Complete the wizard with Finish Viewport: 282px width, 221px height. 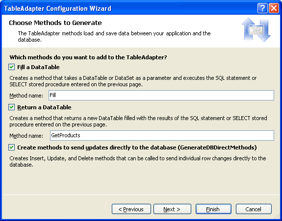(x=213, y=209)
